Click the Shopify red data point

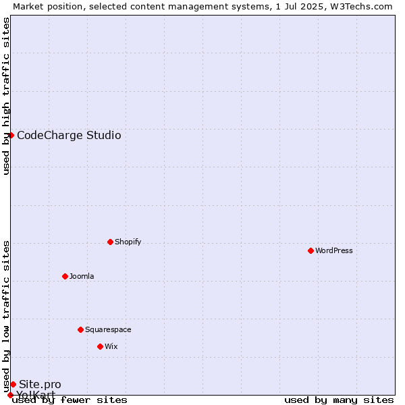[110, 242]
